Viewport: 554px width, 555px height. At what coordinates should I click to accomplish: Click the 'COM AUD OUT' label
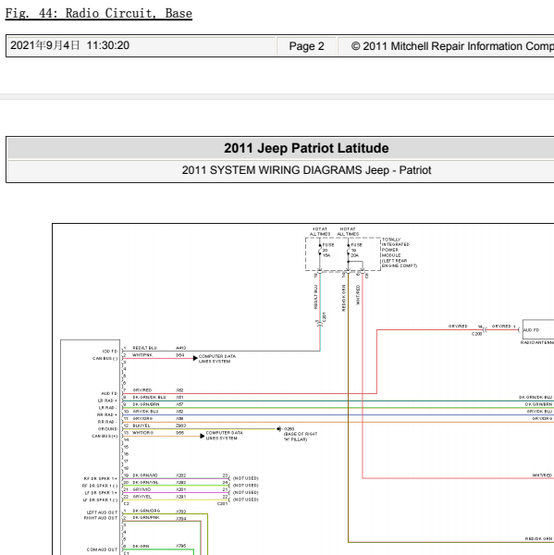coord(102,549)
